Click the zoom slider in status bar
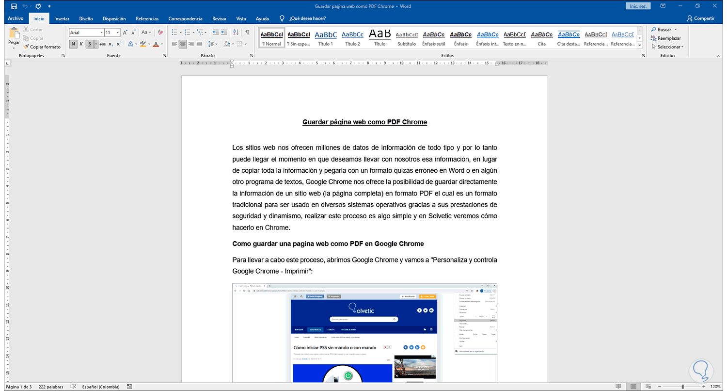 (682, 387)
